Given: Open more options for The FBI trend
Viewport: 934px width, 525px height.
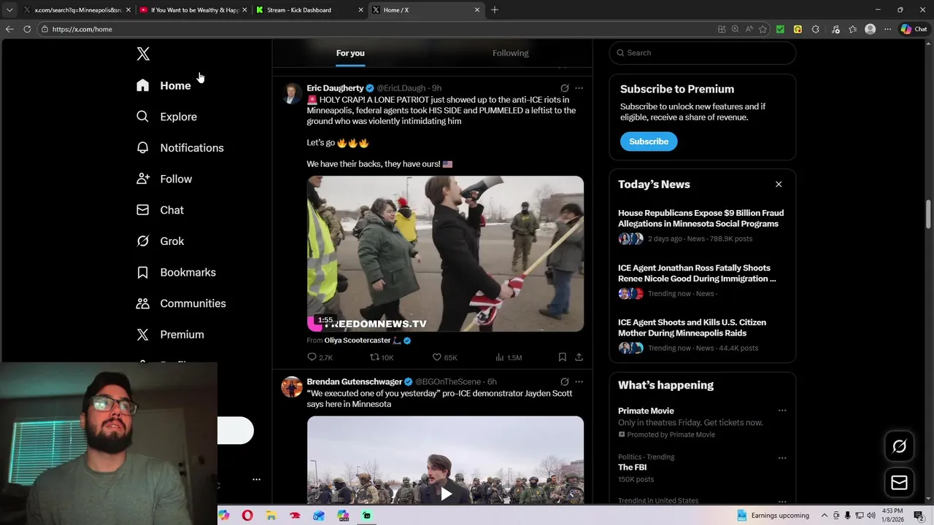Looking at the screenshot, I should 782,458.
